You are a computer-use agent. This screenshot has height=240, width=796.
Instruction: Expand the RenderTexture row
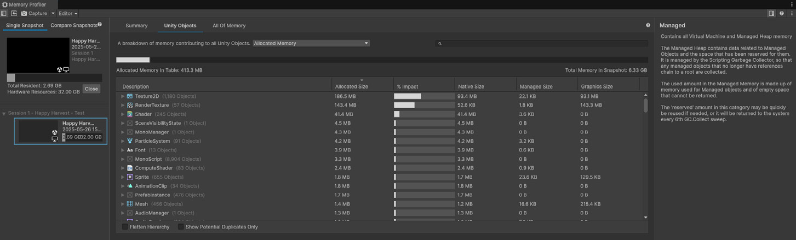123,105
